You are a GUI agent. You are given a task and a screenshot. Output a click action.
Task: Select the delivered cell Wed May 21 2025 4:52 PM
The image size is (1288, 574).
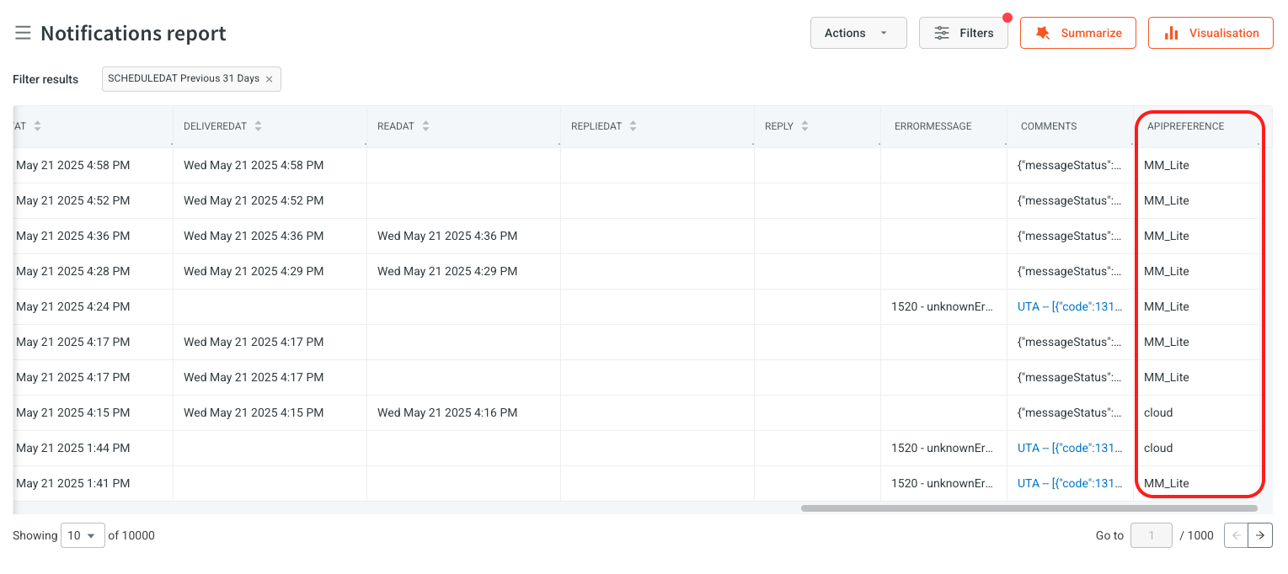click(x=254, y=200)
